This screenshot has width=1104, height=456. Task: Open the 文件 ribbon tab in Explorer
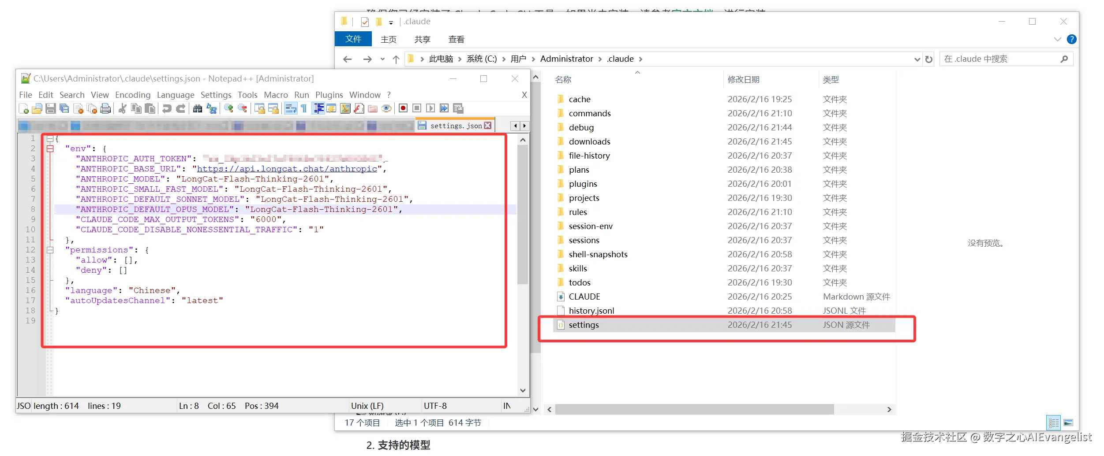[353, 39]
